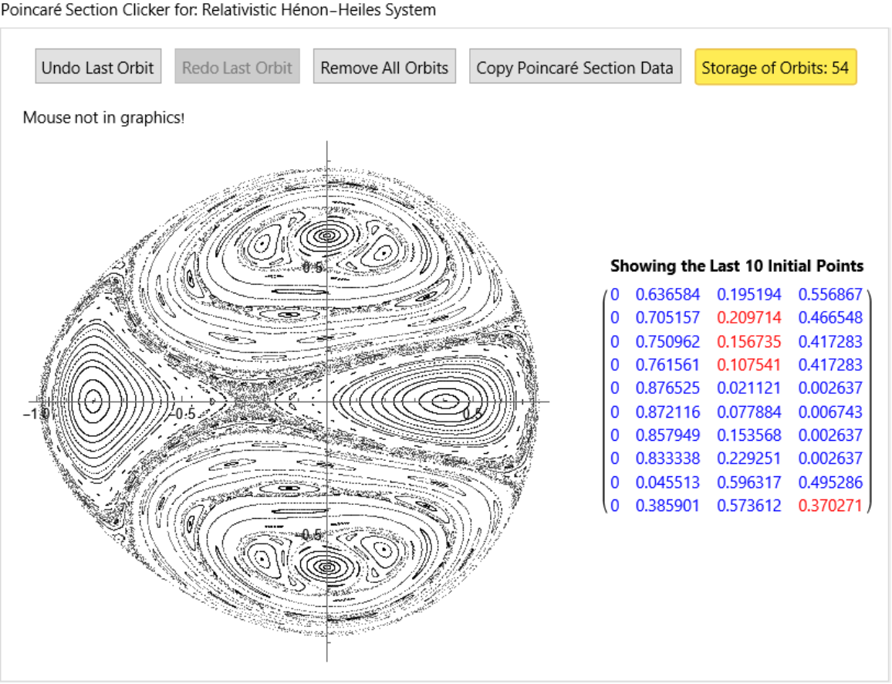
Task: Click the upper 0.5 label on vertical axis
Action: 313,267
